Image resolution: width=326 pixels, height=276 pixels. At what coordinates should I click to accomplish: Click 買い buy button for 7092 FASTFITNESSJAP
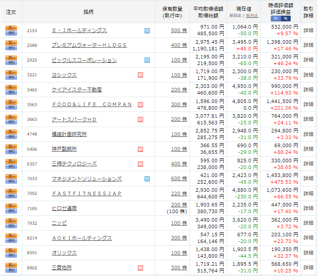point(11,191)
